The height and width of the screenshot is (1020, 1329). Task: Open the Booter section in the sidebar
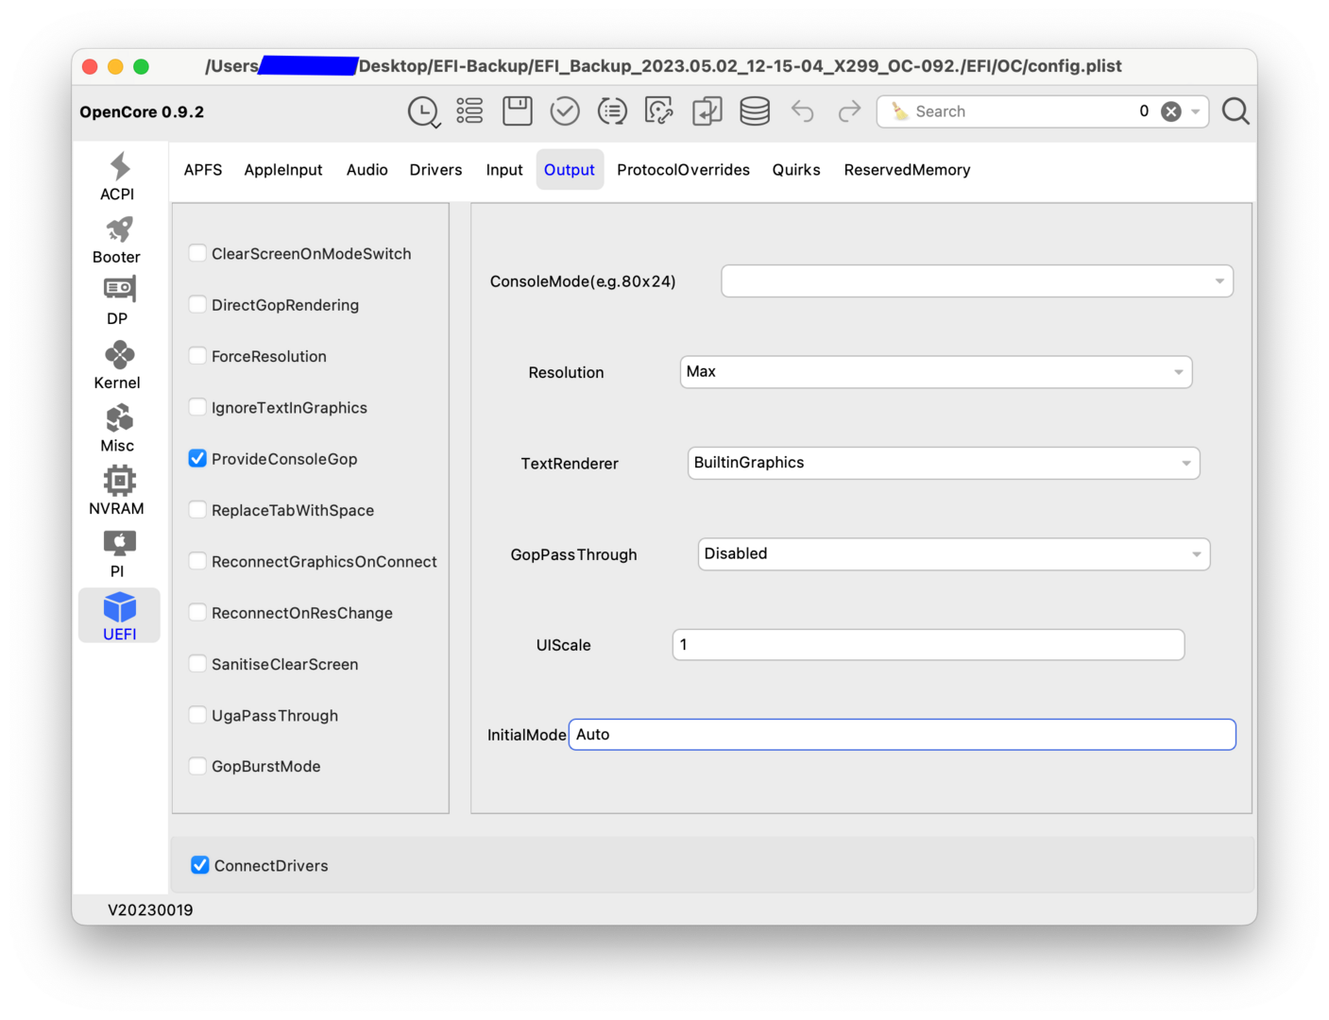point(118,240)
